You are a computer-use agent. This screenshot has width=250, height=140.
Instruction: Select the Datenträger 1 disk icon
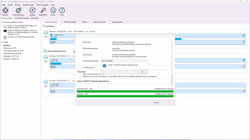46,32
